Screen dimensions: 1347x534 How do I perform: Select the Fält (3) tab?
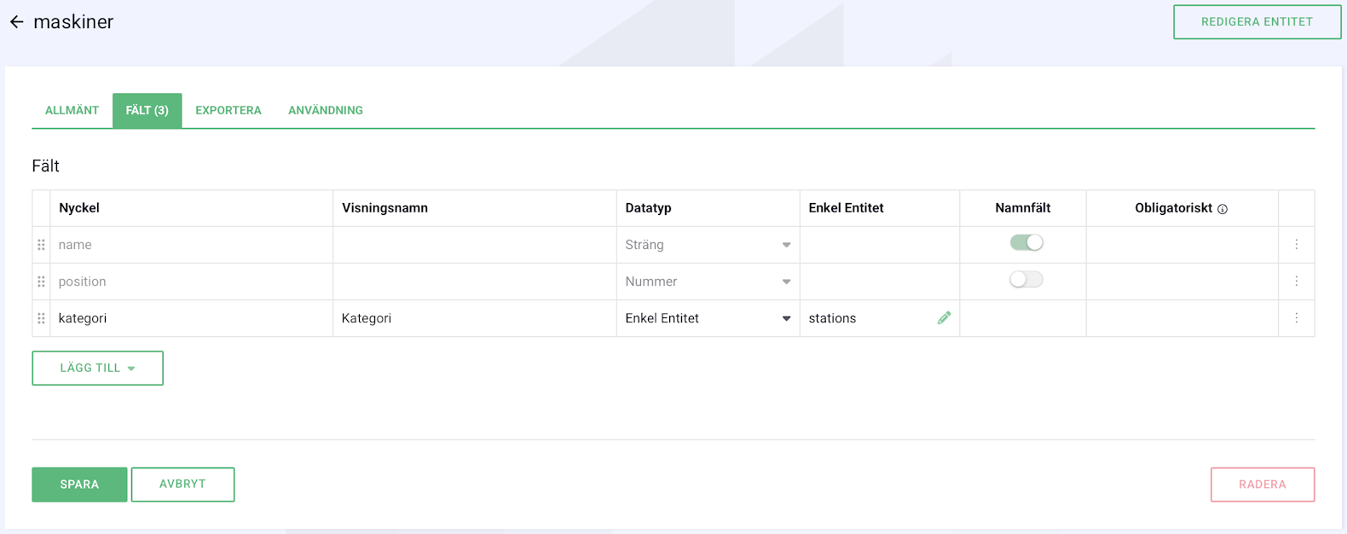click(x=147, y=111)
